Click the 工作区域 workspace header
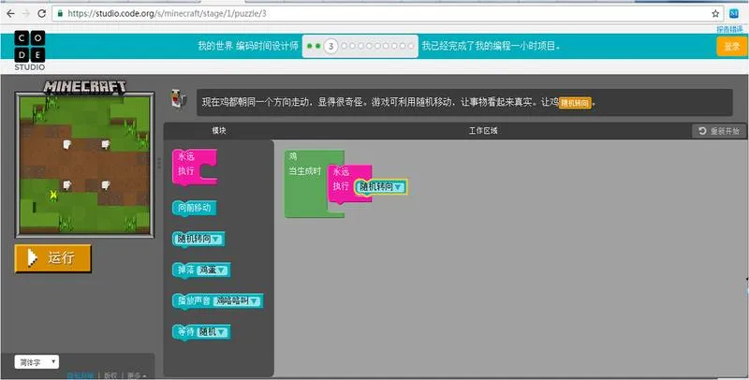Image resolution: width=749 pixels, height=380 pixels. coord(483,131)
